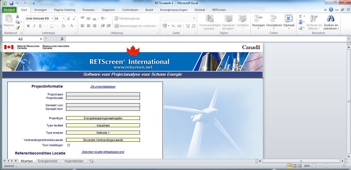Viewport: 351px width, 170px height.
Task: Click the Cut scissors icon
Action: (18, 16)
